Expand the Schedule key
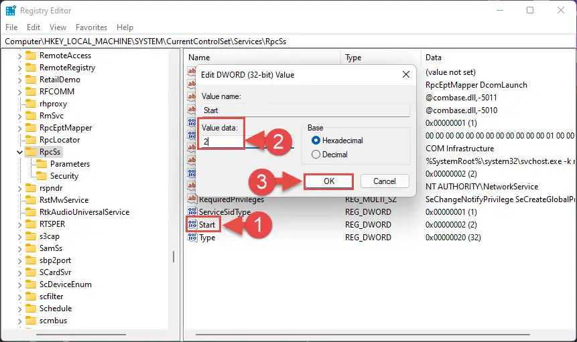The image size is (577, 342). pyautogui.click(x=19, y=309)
